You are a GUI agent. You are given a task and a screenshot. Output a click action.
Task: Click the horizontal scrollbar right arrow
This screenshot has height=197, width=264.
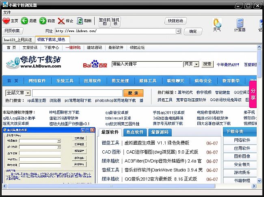[254, 186]
